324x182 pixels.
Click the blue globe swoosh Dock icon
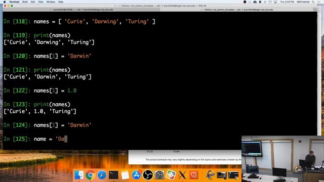pos(210,175)
